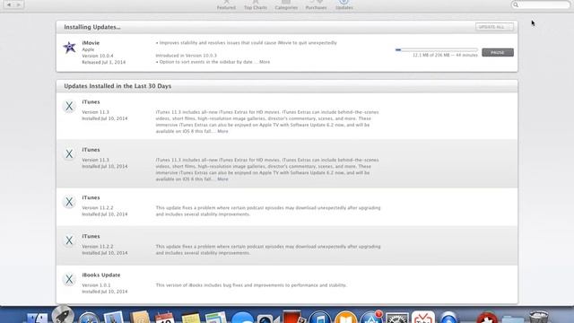Image resolution: width=574 pixels, height=323 pixels.
Task: Click the Apple developer name under iMovie
Action: [88, 49]
